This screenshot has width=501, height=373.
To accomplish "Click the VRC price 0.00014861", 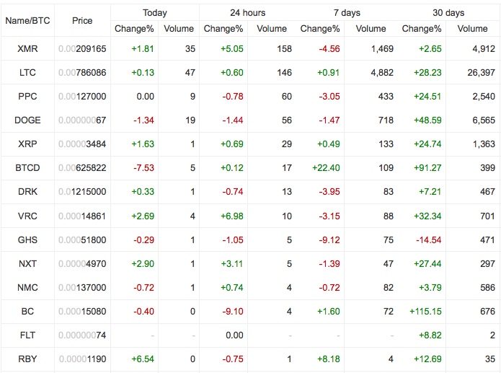I will click(x=82, y=216).
